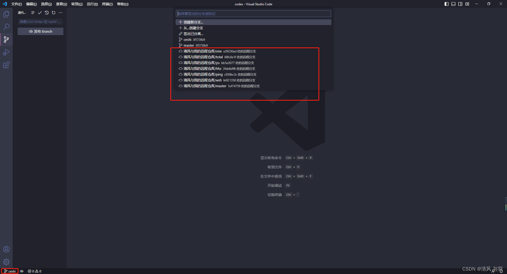
Task: Open the 选择(S) menu
Action: (x=46, y=4)
